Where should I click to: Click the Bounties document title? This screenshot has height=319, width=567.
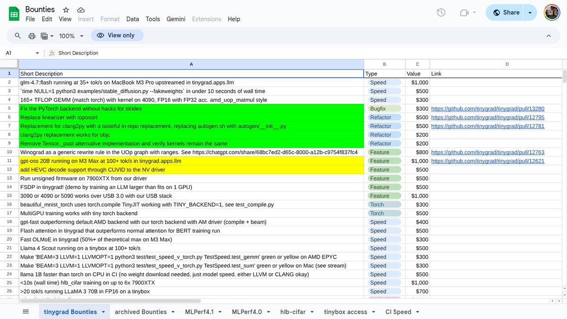coord(40,9)
